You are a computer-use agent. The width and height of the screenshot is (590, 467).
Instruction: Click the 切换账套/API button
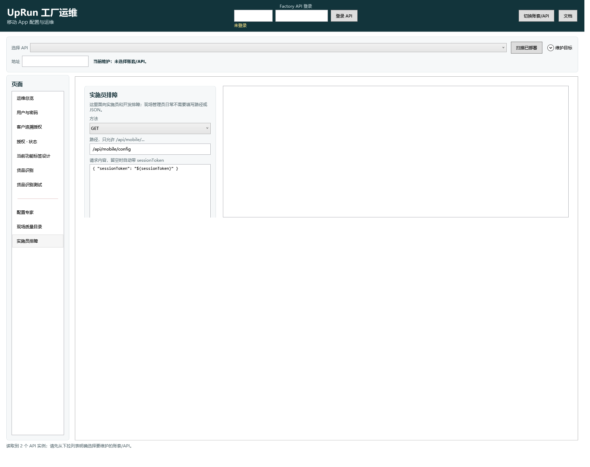click(x=536, y=16)
